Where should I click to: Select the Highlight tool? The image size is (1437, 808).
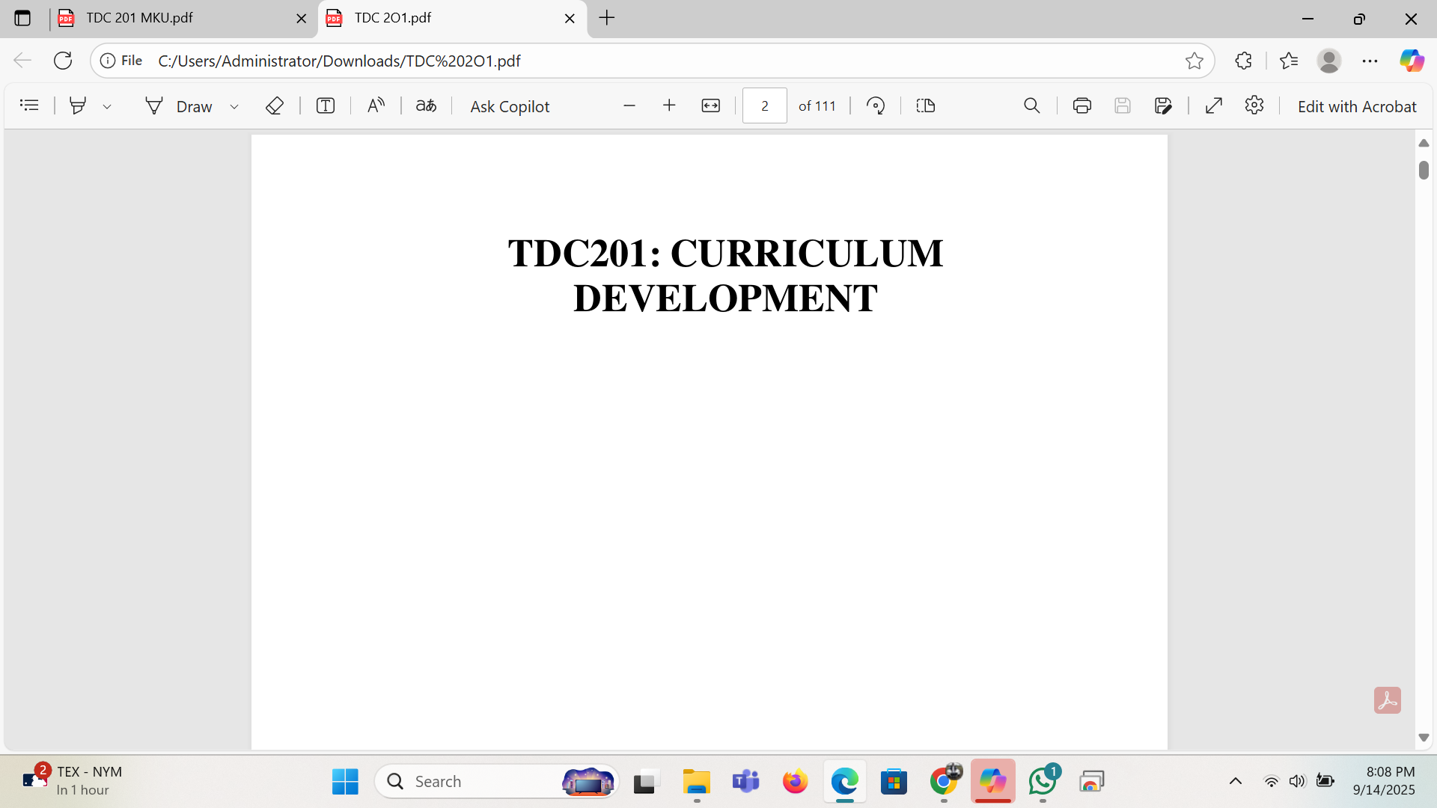coord(77,105)
